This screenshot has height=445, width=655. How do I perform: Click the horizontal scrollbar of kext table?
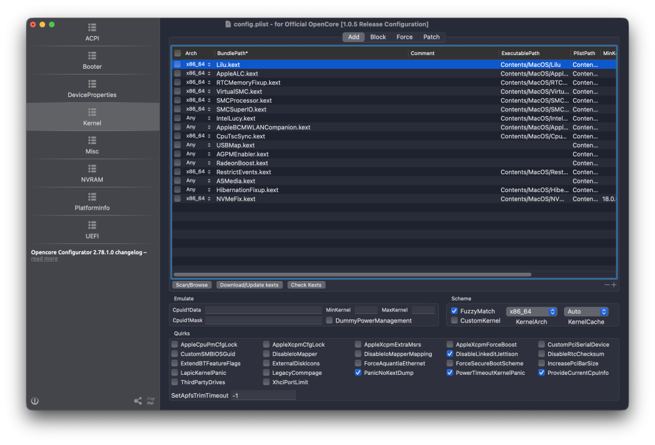352,275
